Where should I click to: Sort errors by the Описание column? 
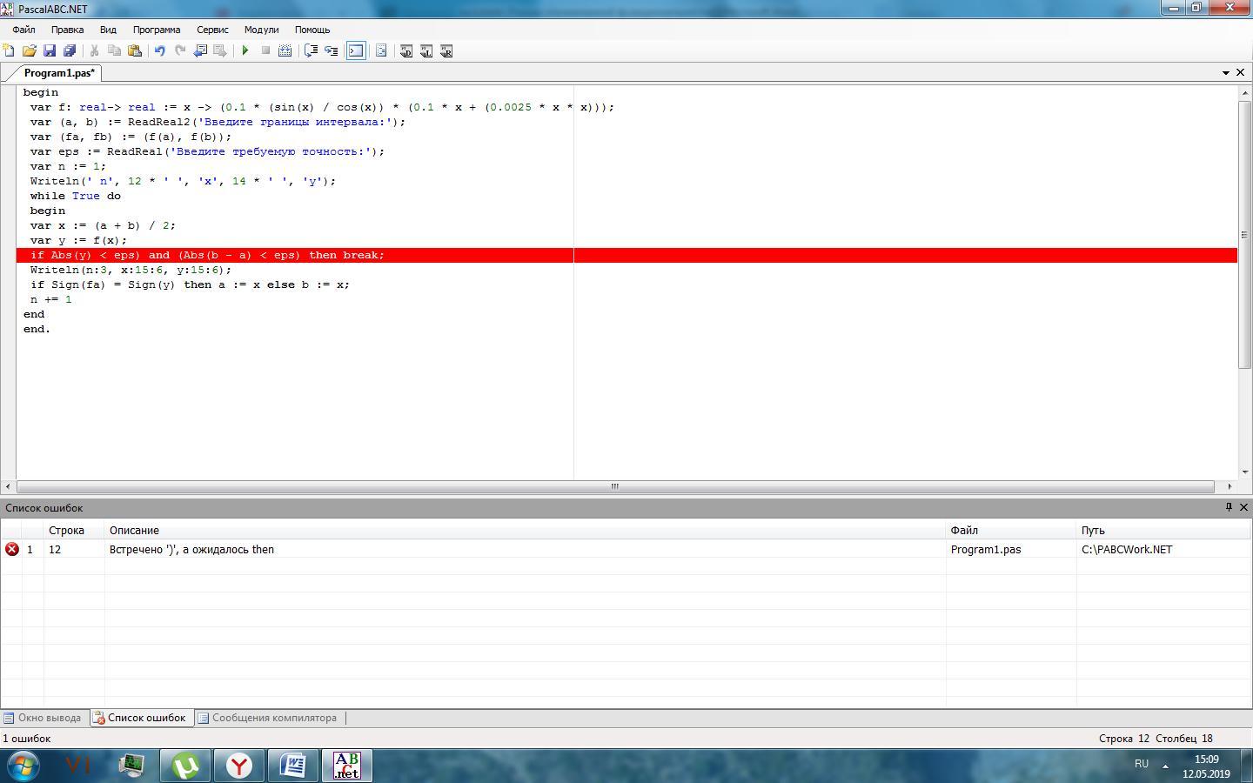[x=525, y=530]
